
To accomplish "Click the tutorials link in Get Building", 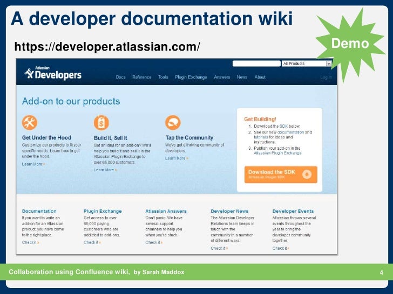I will [x=261, y=137].
